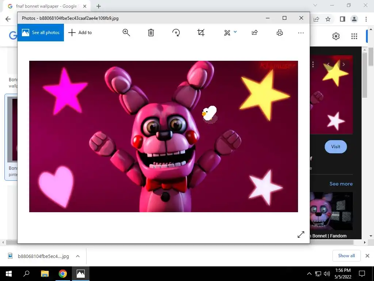374x281 pixels.
Task: Click the Add to button
Action: [80, 33]
